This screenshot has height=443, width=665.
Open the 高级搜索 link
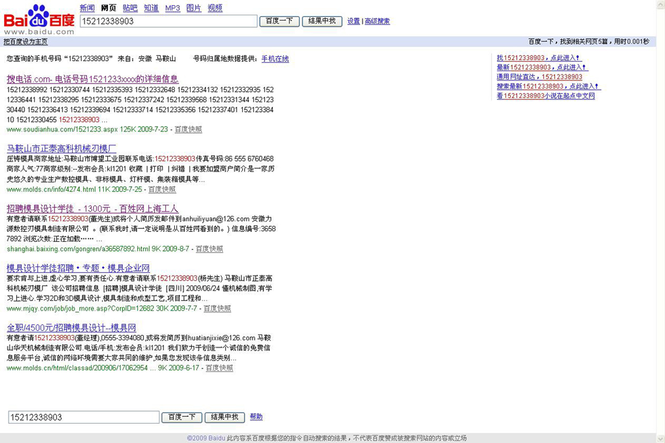(x=377, y=21)
